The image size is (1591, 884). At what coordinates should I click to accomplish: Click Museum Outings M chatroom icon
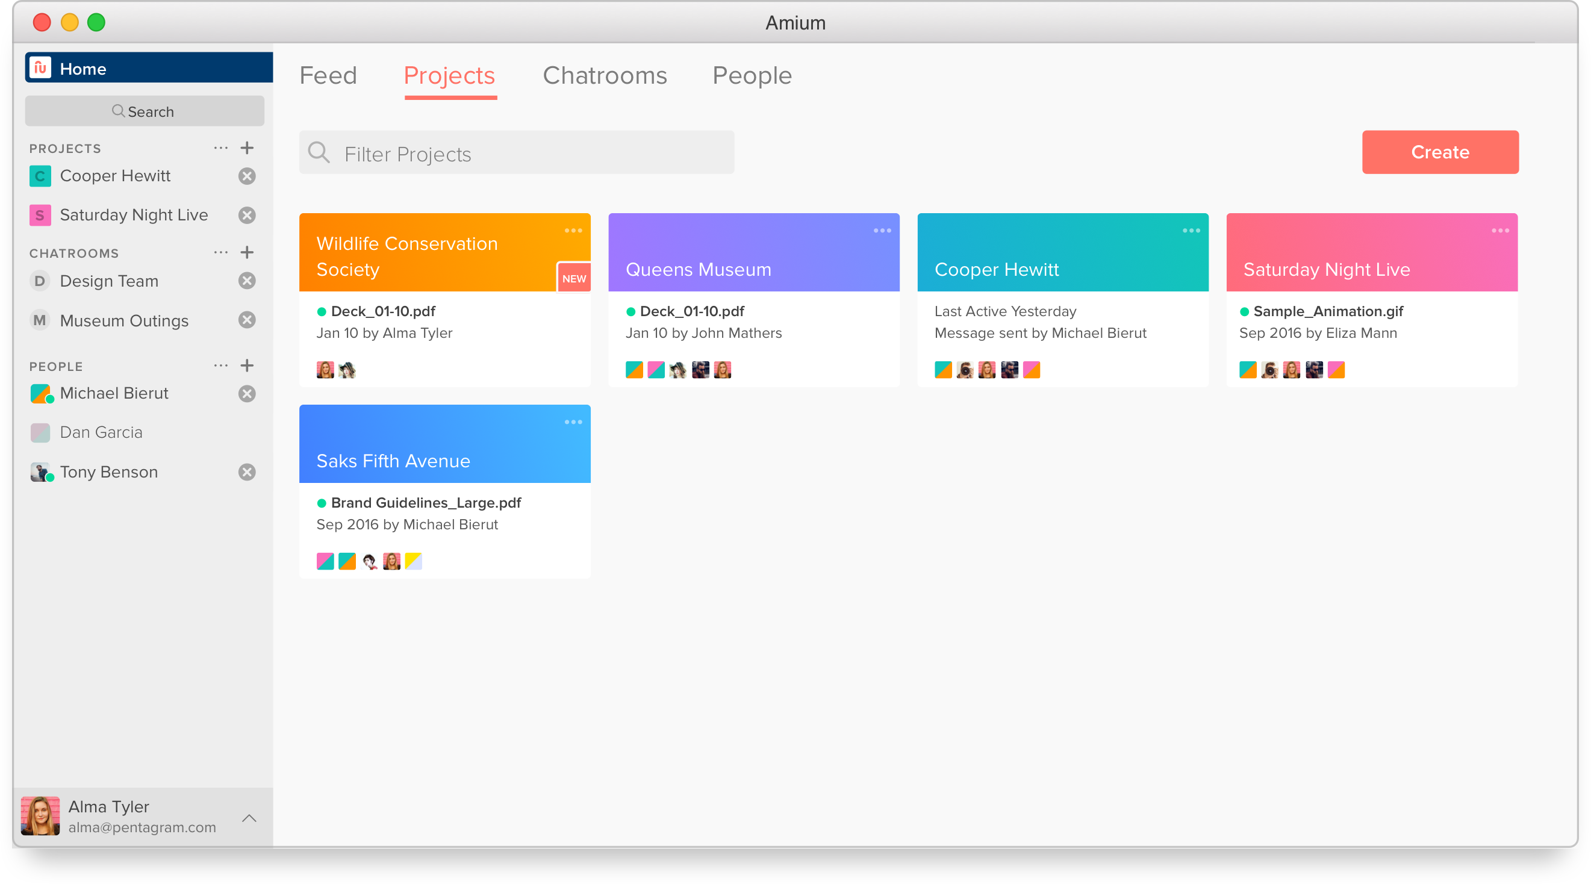click(40, 320)
